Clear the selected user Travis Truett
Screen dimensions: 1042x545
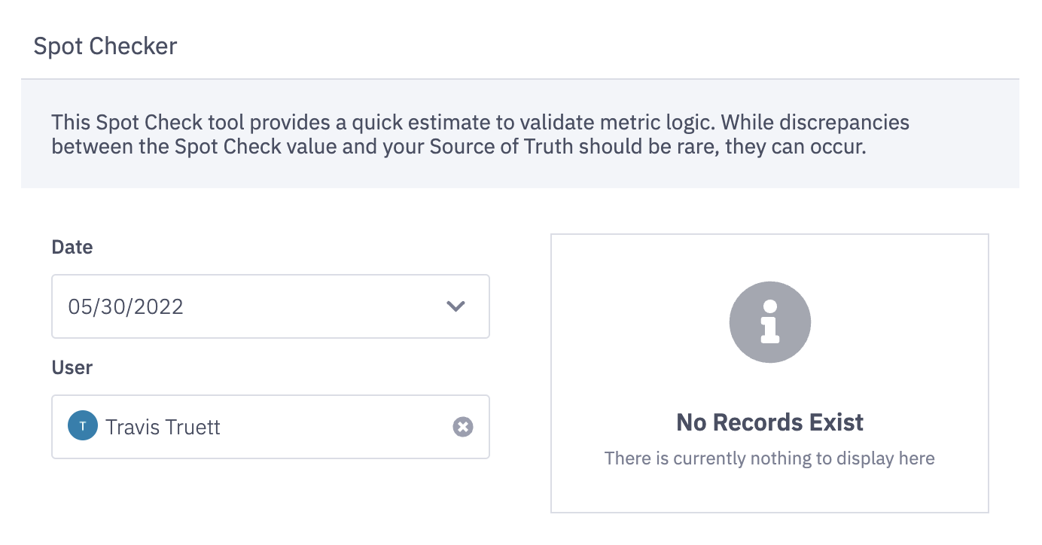point(463,427)
